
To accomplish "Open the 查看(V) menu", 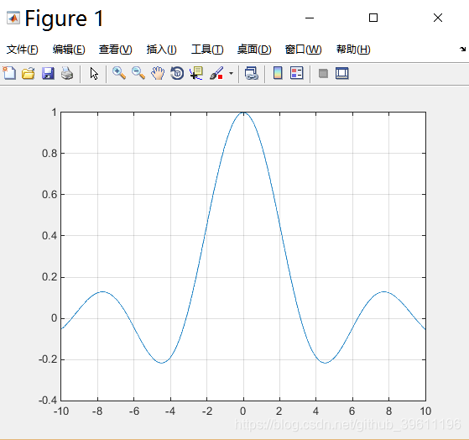I will [x=116, y=50].
